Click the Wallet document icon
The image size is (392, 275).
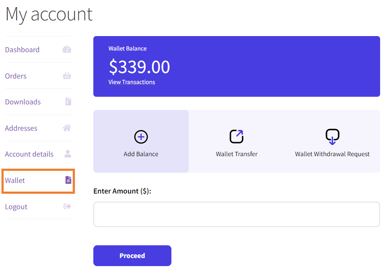coord(68,180)
